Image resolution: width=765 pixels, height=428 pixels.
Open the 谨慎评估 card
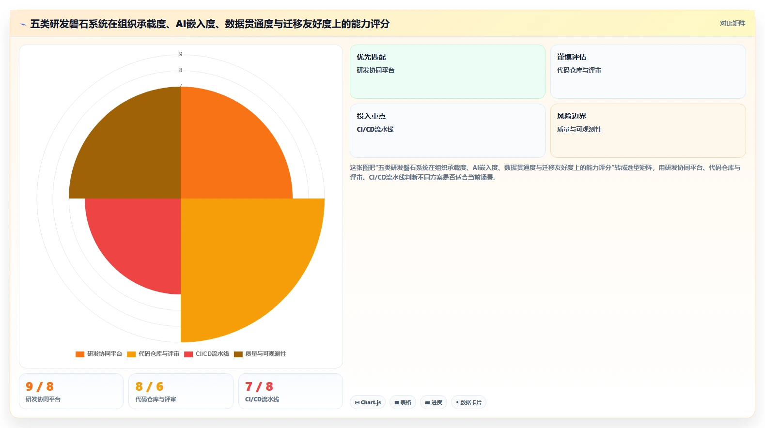648,72
